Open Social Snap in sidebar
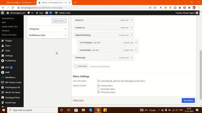This screenshot has width=202, height=113. 10,103
